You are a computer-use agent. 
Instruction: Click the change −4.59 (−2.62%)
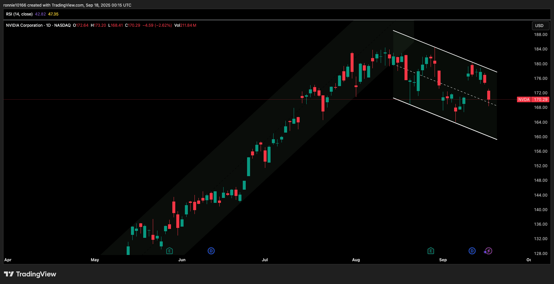(157, 25)
